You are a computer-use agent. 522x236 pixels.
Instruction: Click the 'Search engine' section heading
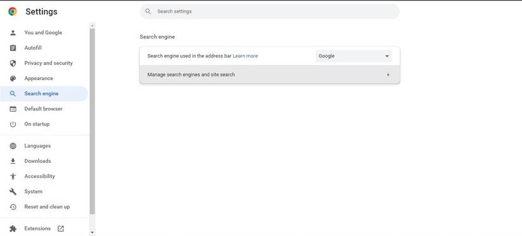pyautogui.click(x=157, y=37)
